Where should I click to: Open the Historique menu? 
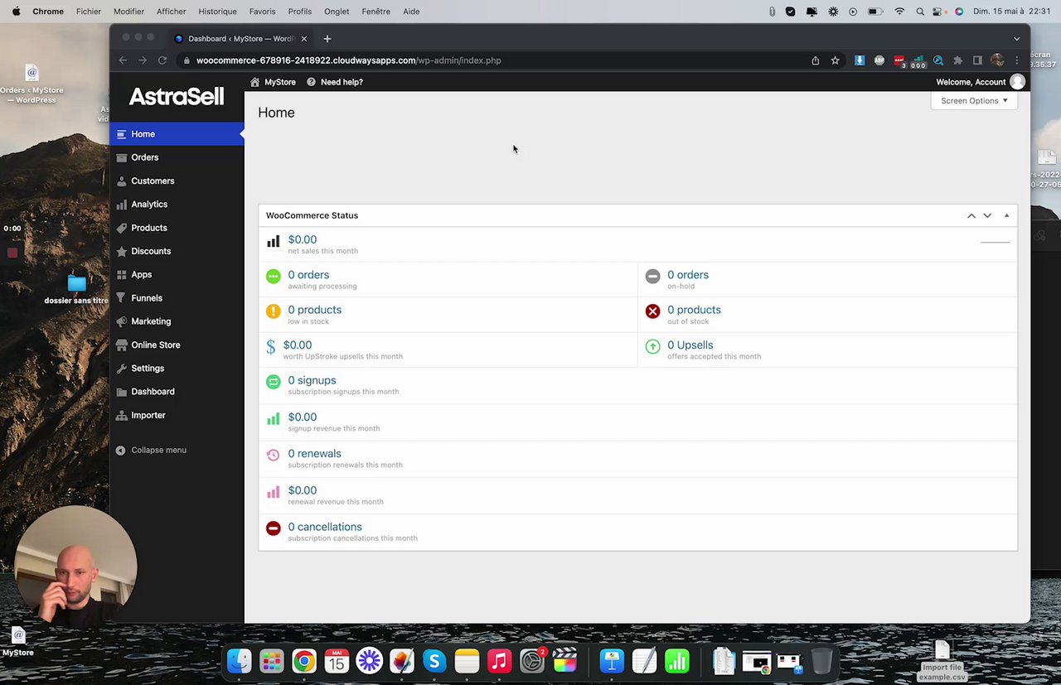tap(217, 12)
